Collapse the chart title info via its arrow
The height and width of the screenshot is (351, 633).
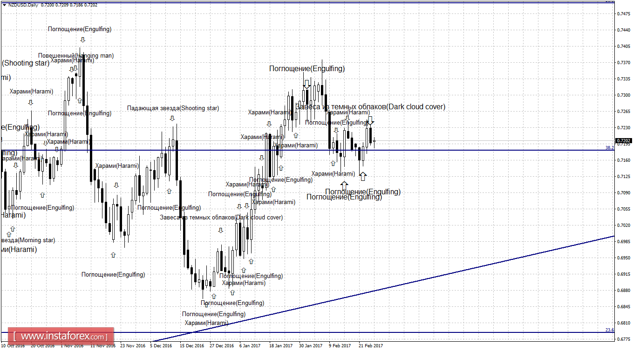pos(4,5)
